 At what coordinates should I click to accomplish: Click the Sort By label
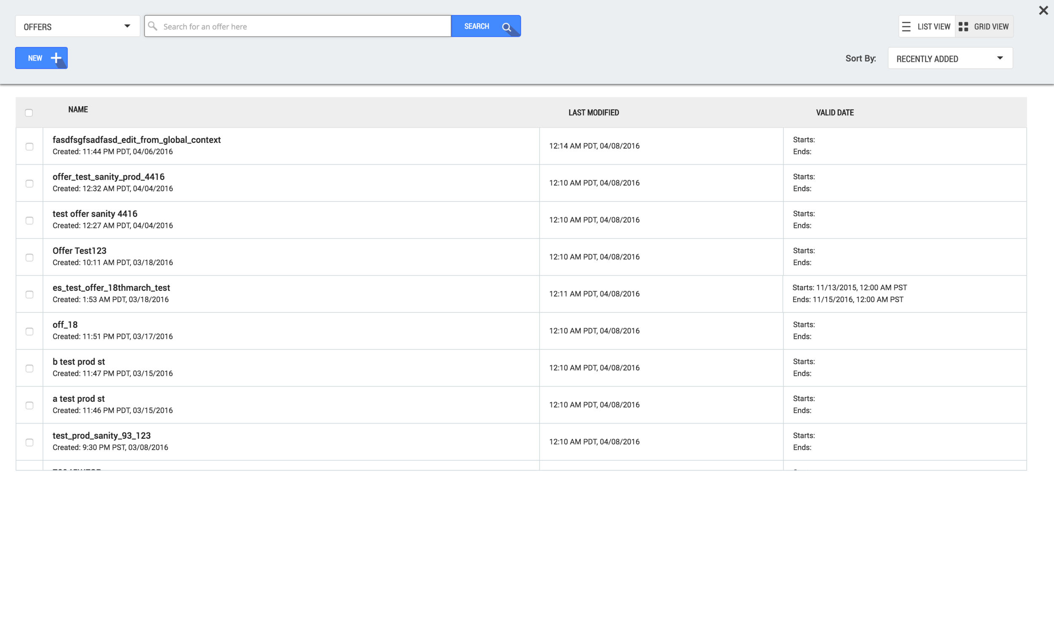[860, 59]
